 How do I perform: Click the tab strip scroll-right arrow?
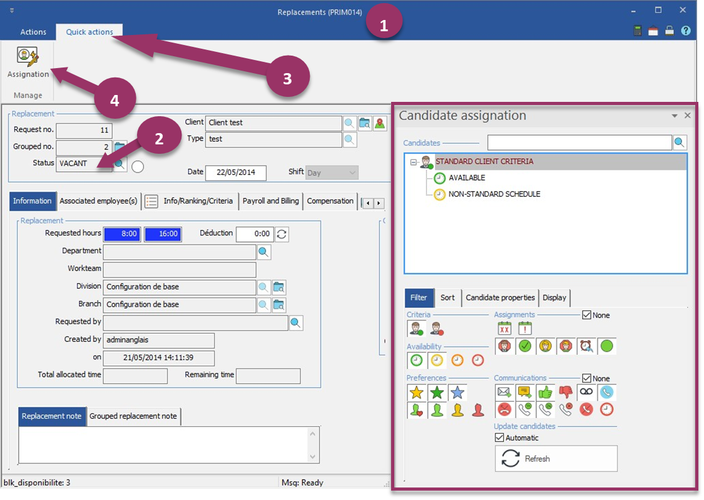pos(379,203)
